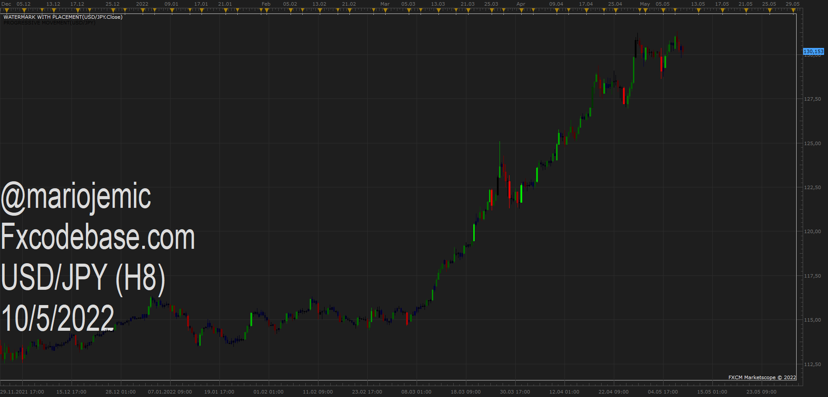Click the 112,50 price axis label
This screenshot has width=828, height=397.
pyautogui.click(x=812, y=364)
